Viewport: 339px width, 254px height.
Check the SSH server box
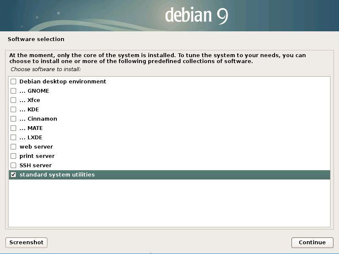(x=14, y=165)
